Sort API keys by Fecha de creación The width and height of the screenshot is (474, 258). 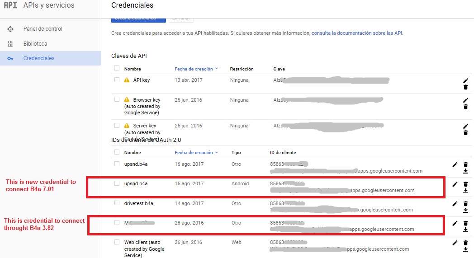pos(196,69)
